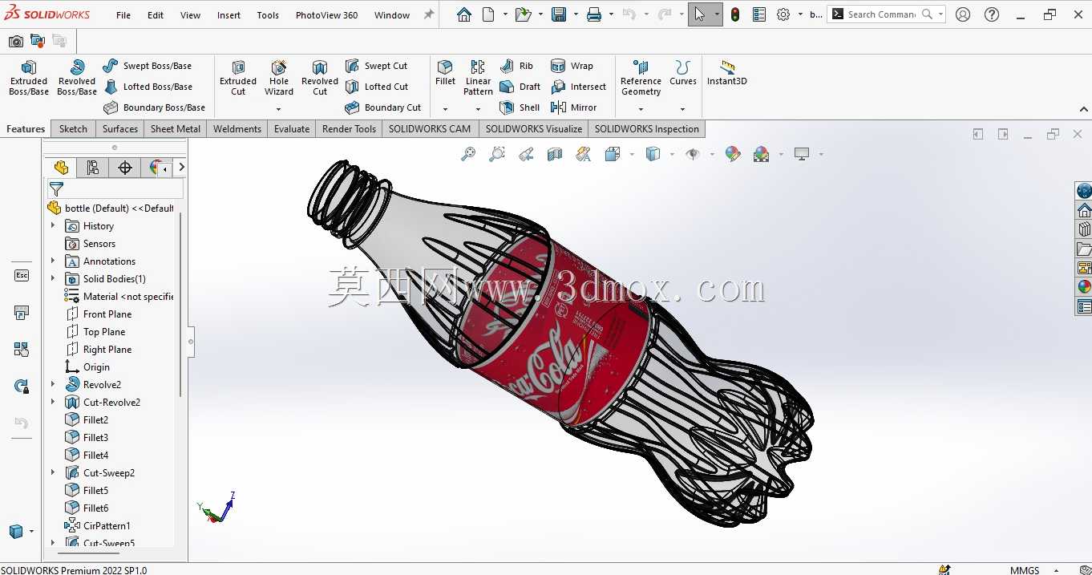Click the Rebuild traffic light icon
This screenshot has width=1092, height=575.
[x=735, y=14]
